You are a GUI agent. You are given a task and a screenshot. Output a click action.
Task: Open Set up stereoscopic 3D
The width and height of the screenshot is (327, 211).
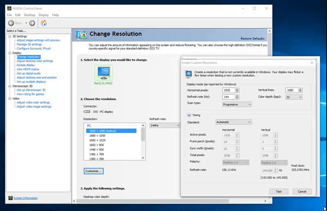click(31, 90)
